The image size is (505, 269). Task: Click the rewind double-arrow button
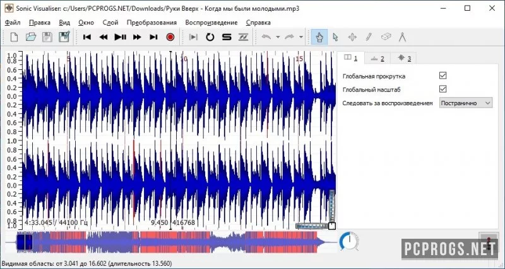coord(104,37)
